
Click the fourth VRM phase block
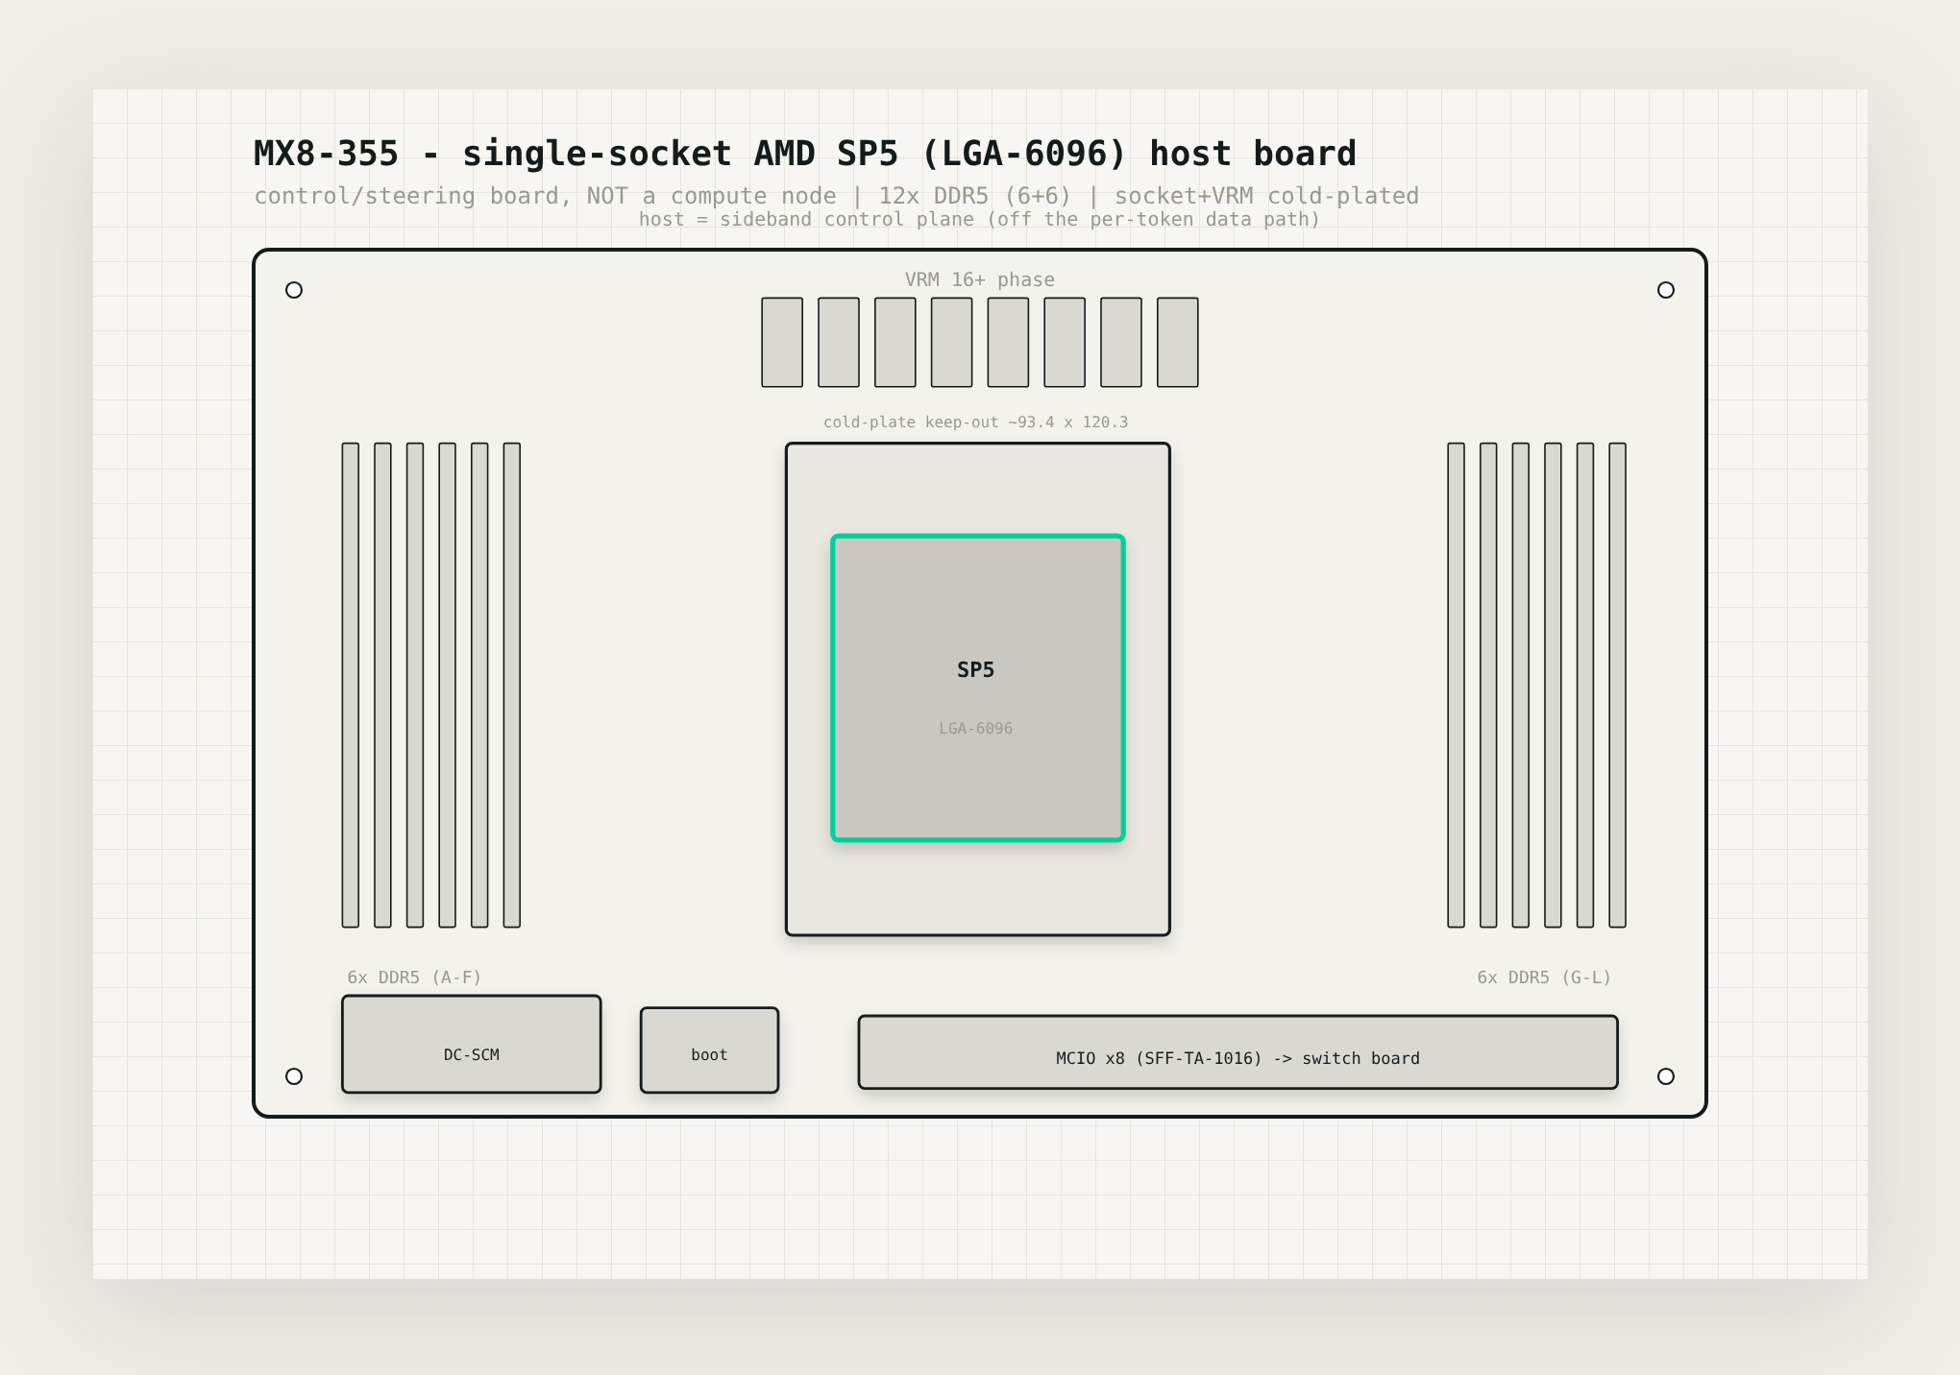[x=951, y=342]
